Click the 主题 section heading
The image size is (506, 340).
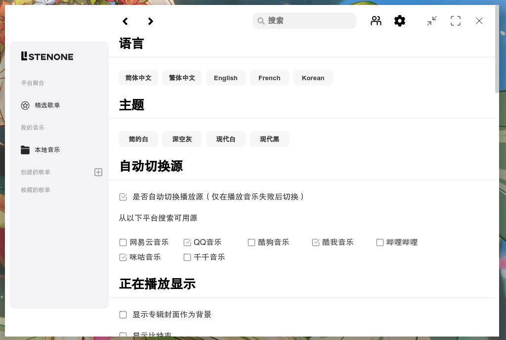coord(131,105)
